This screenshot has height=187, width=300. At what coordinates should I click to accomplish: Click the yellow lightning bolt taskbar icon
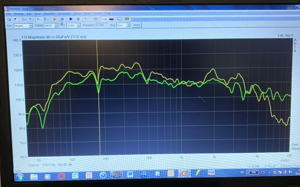(x=198, y=173)
